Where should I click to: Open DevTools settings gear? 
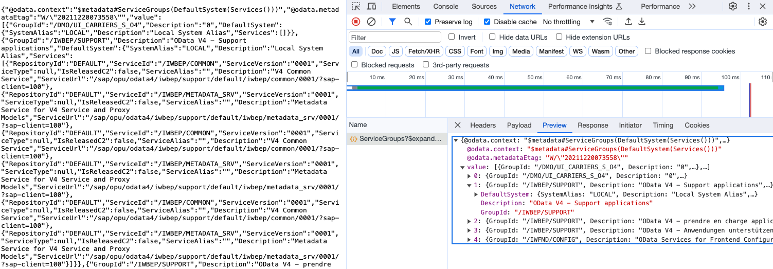coord(733,6)
